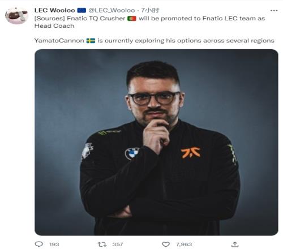
Task: Click the Fnatic TQ Crusher announcement text
Action: [x=150, y=22]
